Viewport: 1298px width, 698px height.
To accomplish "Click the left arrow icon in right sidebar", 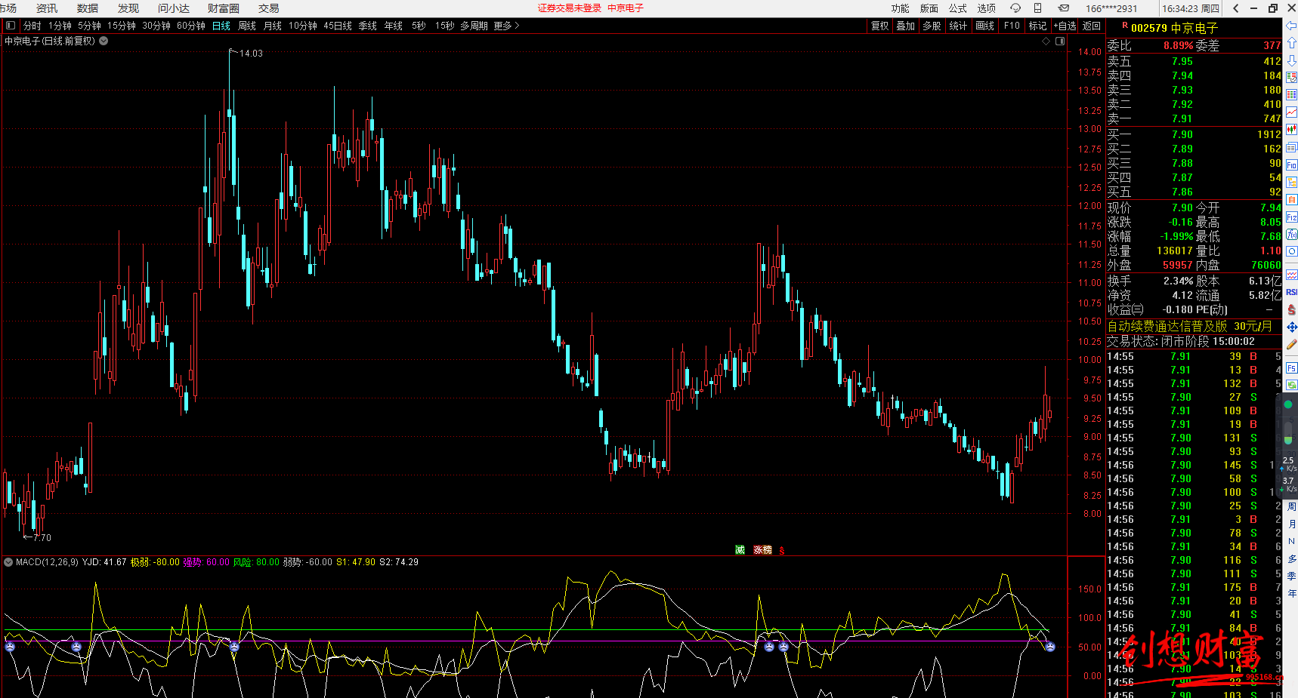I will coord(1291,25).
